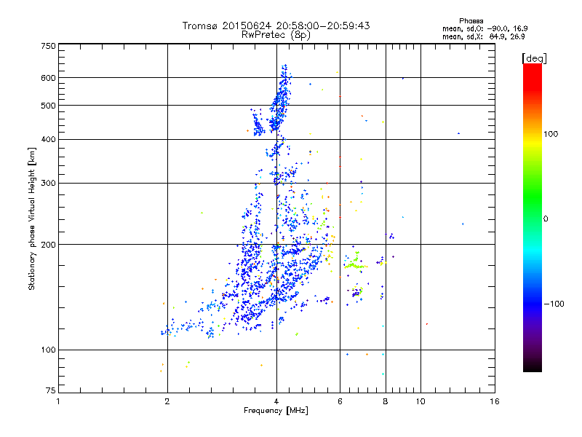Click the 'mean, sd,X: 84.9, 26.9' statistics line
This screenshot has height=437, width=582.
pyautogui.click(x=484, y=36)
